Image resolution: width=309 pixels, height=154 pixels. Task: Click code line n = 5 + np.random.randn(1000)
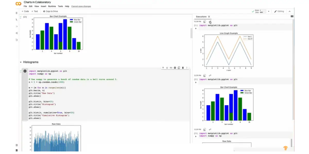(46, 82)
